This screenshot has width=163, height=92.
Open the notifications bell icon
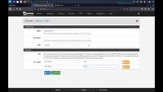point(141,2)
